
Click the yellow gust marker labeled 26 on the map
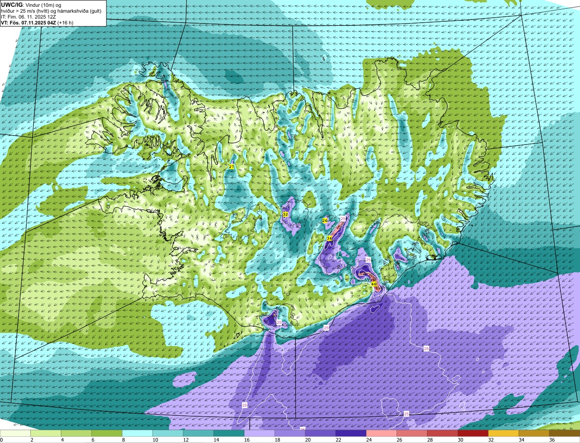click(x=325, y=221)
